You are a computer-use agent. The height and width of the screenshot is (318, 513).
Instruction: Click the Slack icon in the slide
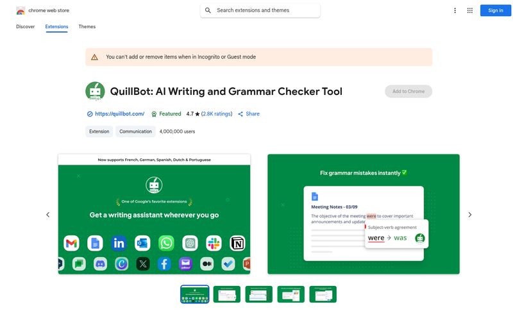(x=214, y=243)
